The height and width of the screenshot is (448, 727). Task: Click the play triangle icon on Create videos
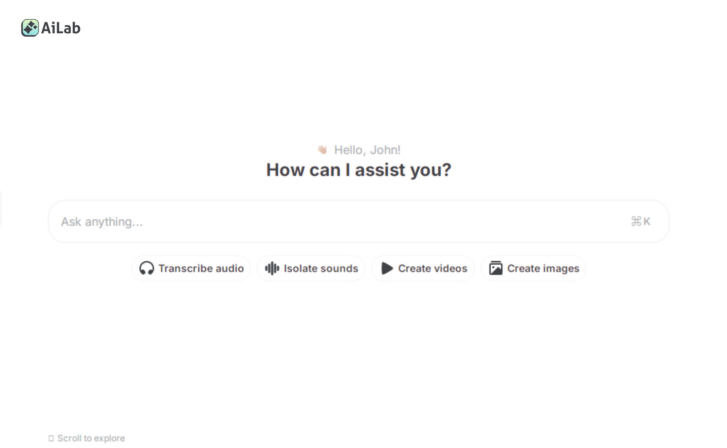point(387,268)
